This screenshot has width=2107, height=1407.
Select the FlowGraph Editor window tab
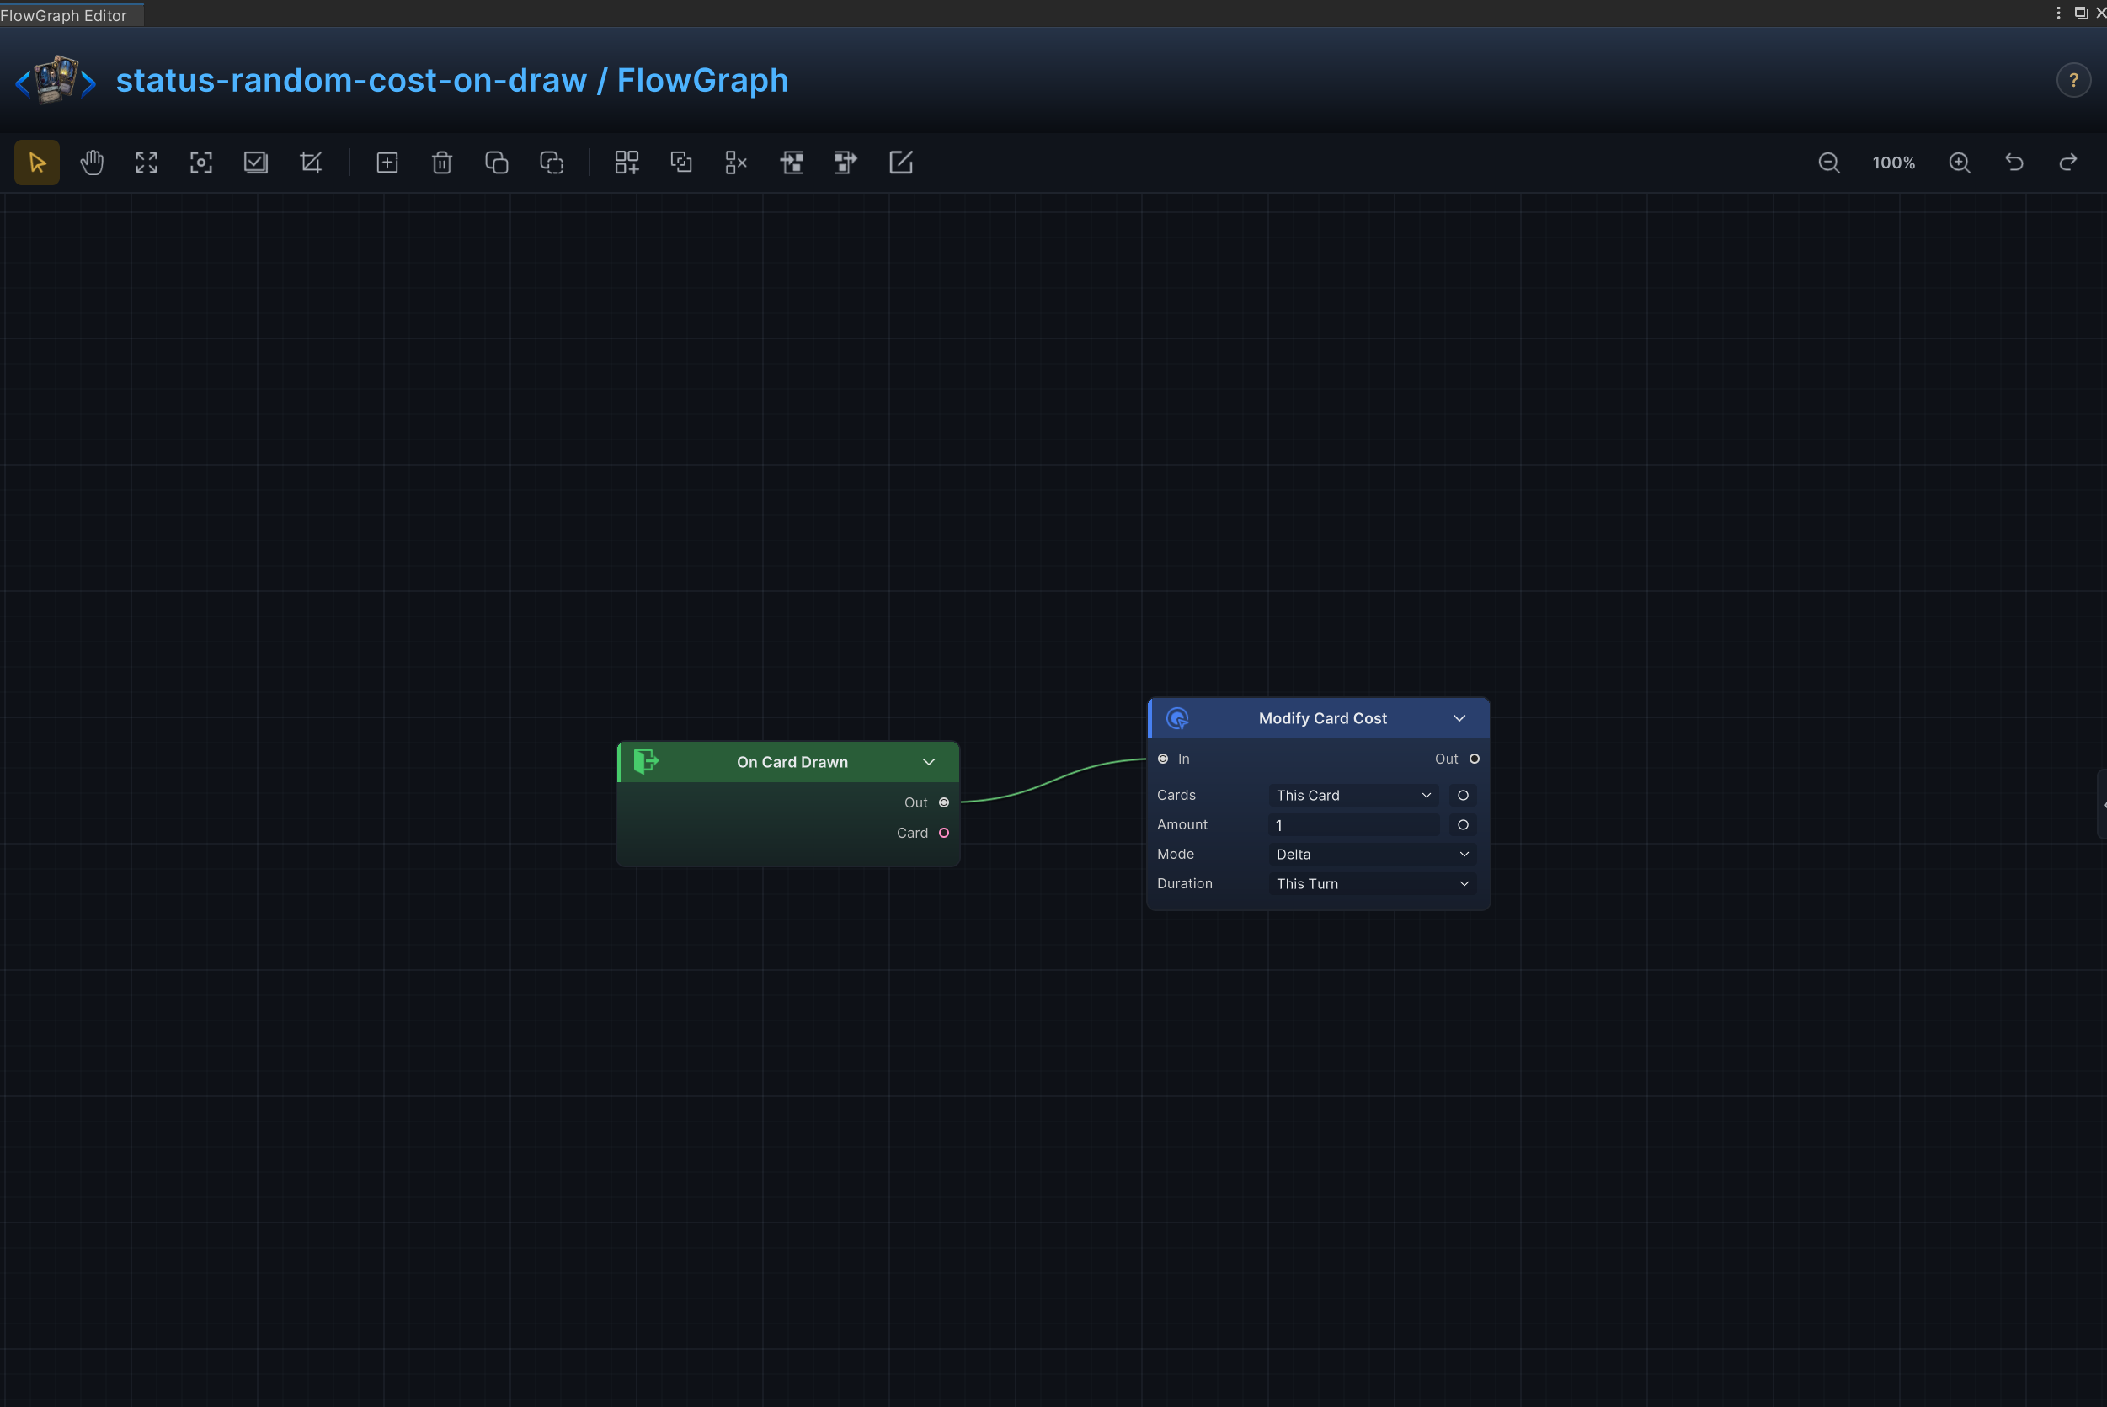(70, 14)
